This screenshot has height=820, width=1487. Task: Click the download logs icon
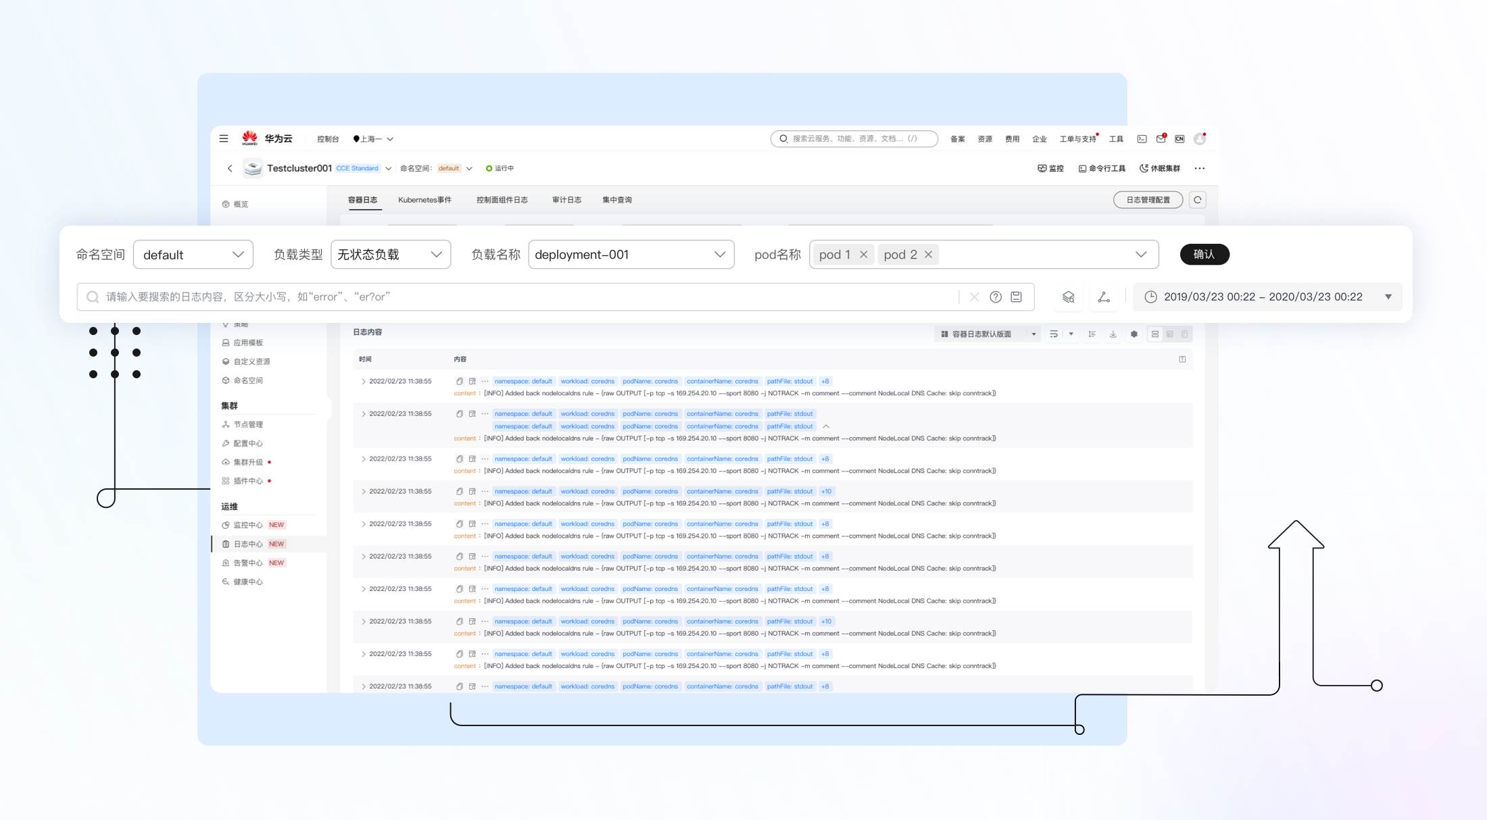pyautogui.click(x=1113, y=334)
